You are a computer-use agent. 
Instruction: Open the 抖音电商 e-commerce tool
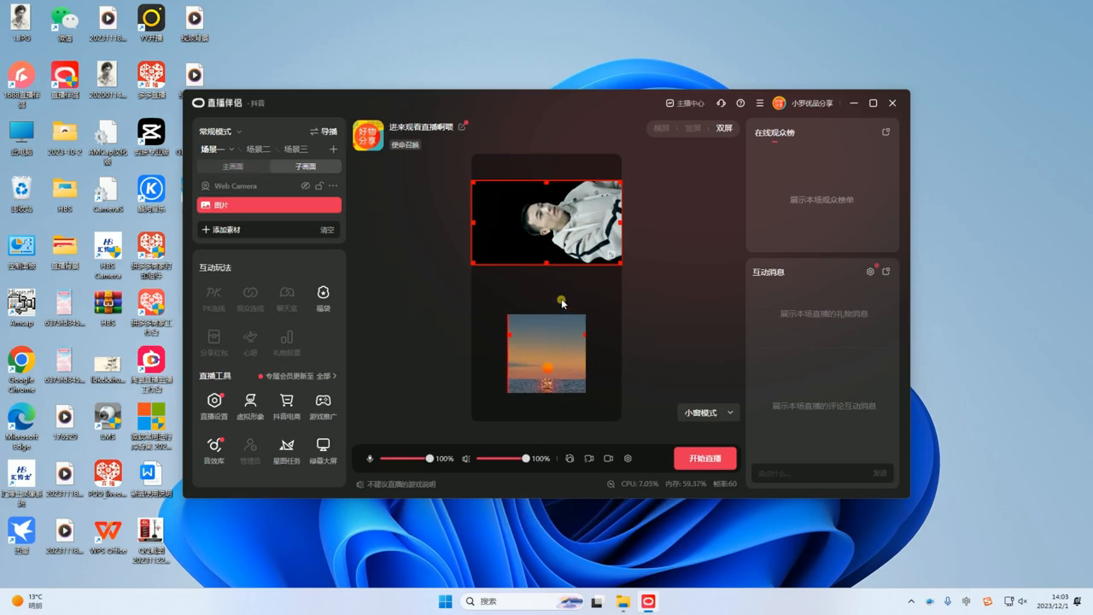pyautogui.click(x=287, y=407)
